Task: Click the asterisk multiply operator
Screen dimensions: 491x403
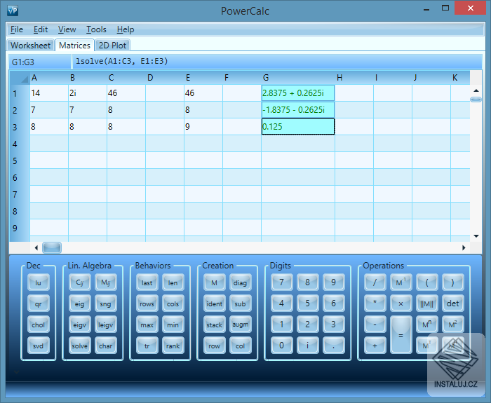Action: click(x=375, y=303)
